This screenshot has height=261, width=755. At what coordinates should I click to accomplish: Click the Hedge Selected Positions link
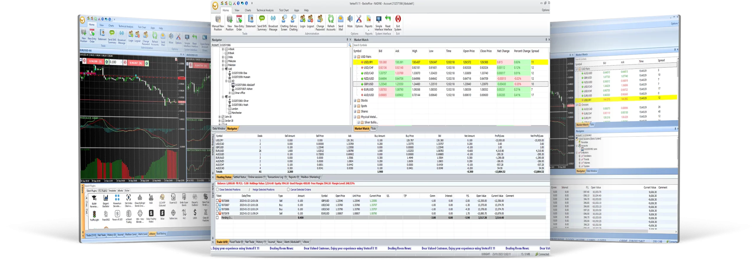(x=263, y=190)
